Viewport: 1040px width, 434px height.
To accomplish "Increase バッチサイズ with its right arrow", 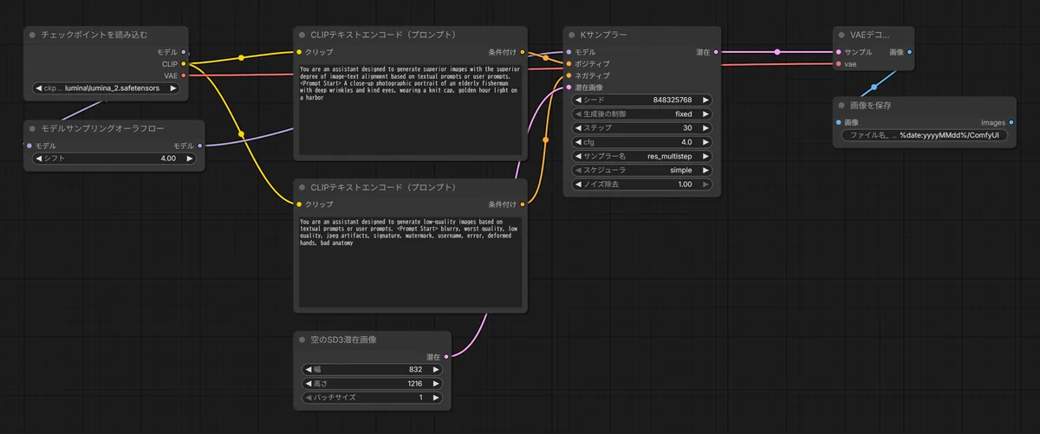I will pos(435,397).
